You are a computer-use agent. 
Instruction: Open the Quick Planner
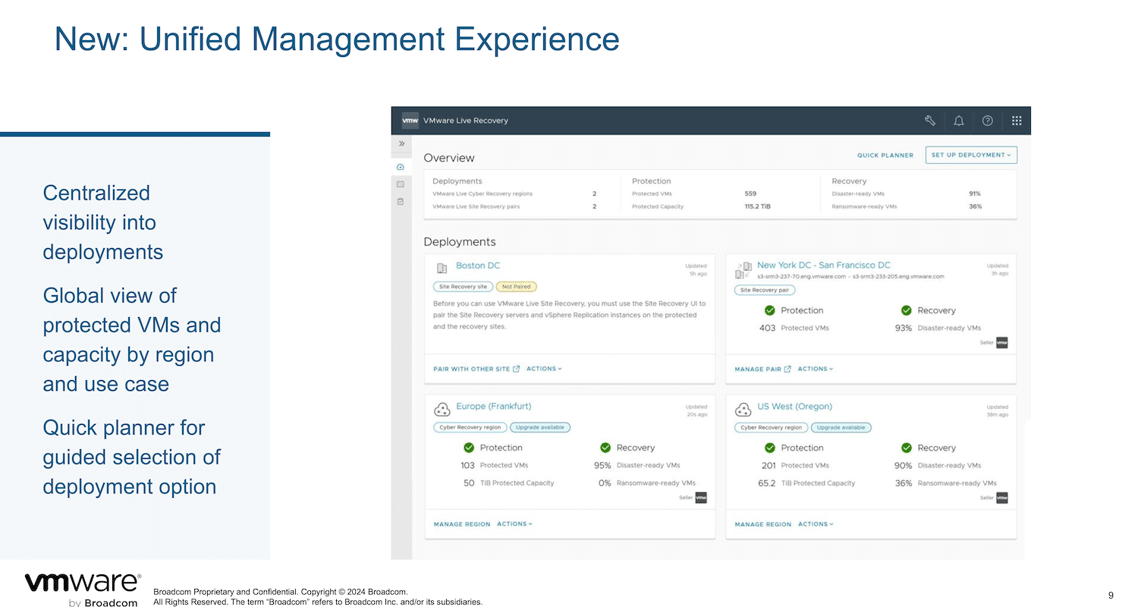(885, 156)
